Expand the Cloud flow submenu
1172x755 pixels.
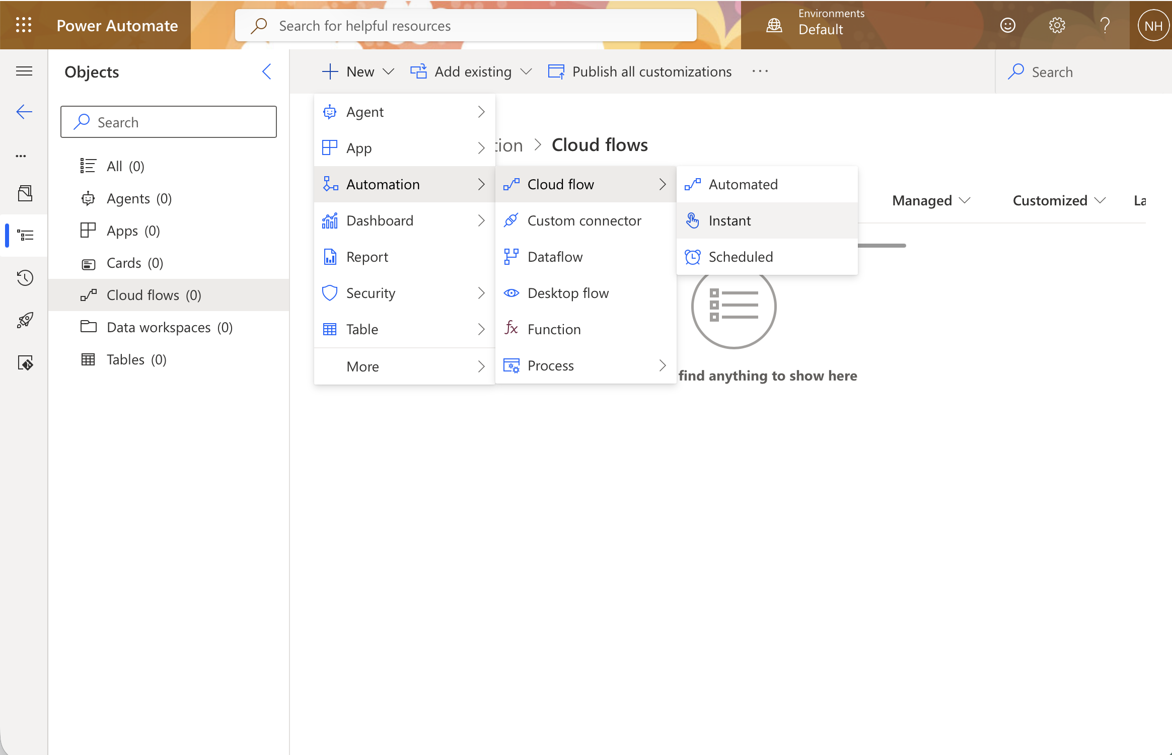pos(586,184)
